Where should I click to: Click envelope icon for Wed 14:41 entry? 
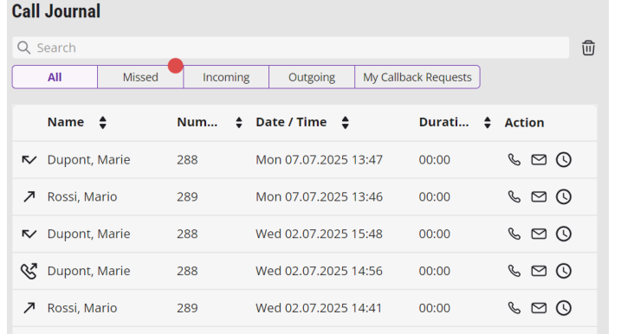539,308
